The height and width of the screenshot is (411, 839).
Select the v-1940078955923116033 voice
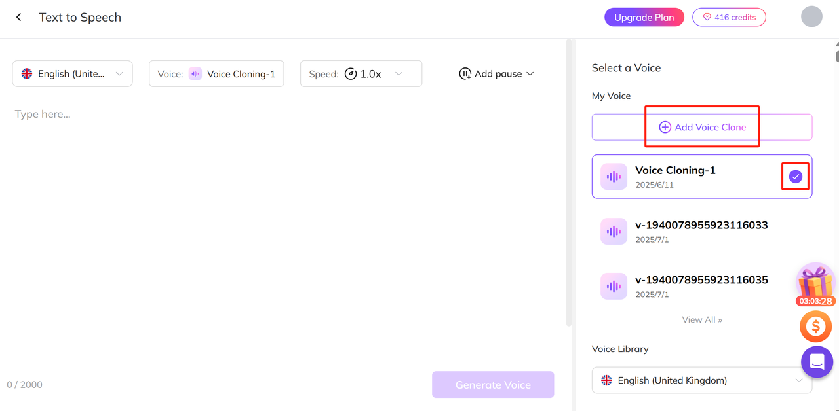pos(701,231)
